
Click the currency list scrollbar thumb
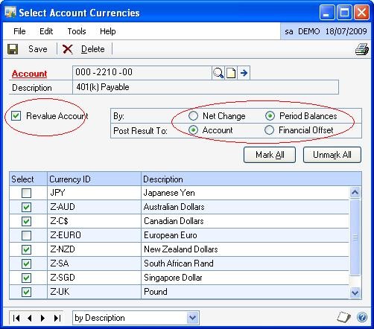(355, 237)
